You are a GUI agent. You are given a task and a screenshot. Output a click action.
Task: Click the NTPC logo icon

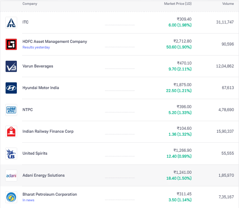pyautogui.click(x=11, y=110)
